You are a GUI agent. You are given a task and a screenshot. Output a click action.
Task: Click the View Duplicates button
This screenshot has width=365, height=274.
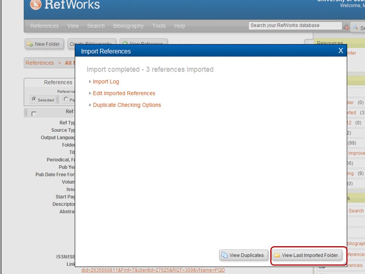coord(243,255)
